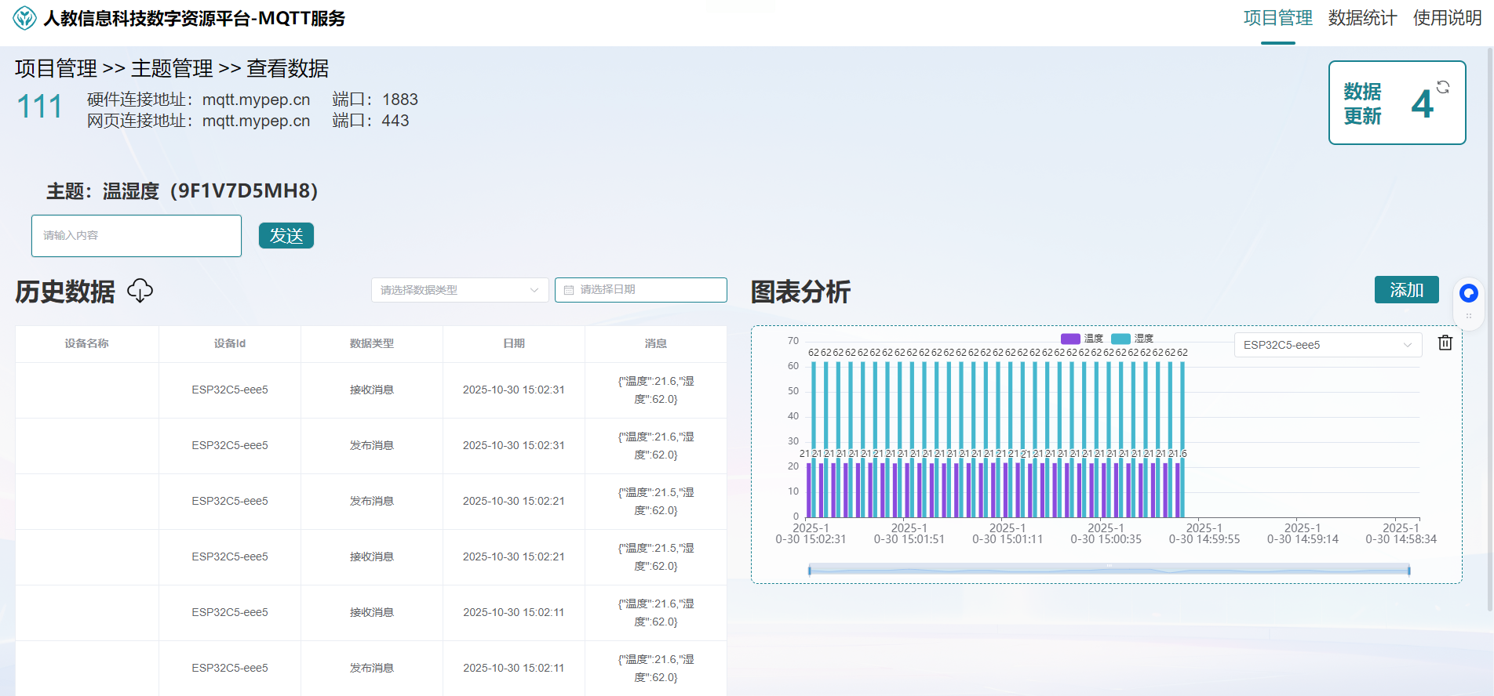Switch to 数据统计 tab

[x=1363, y=18]
